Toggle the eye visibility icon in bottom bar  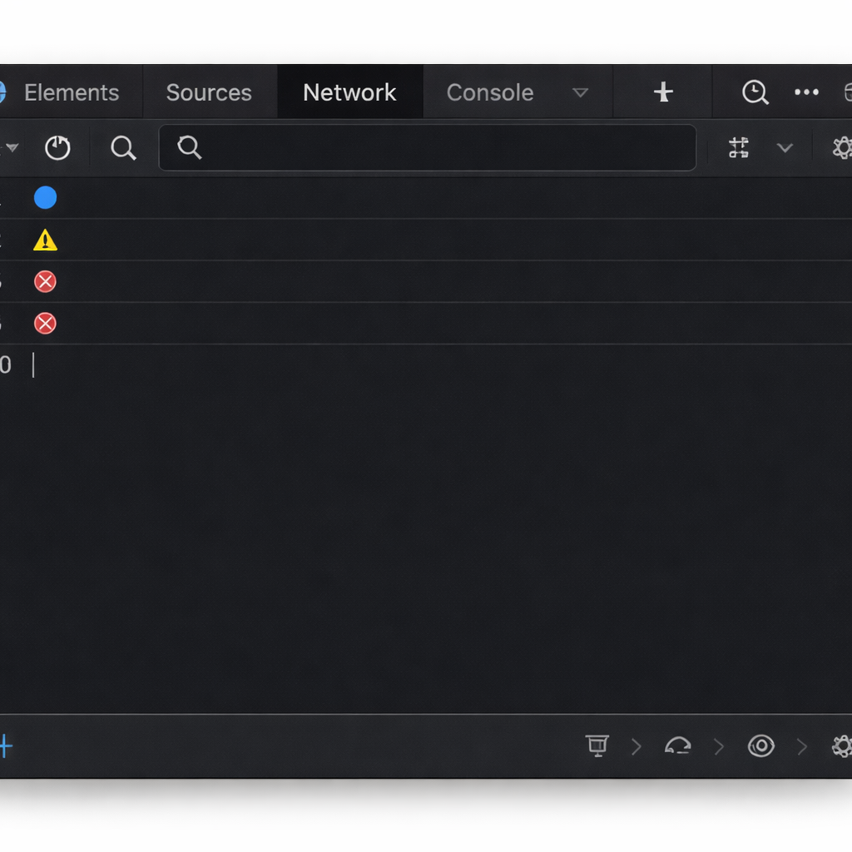(x=760, y=746)
